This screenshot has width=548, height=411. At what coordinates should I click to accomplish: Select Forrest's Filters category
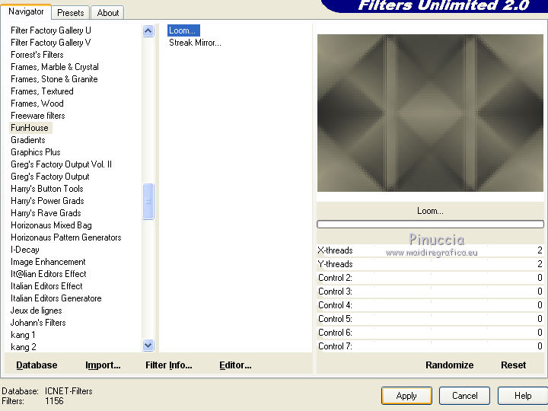pos(37,55)
